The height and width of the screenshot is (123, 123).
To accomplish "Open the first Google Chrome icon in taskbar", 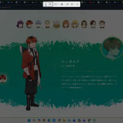I will 44,120.
